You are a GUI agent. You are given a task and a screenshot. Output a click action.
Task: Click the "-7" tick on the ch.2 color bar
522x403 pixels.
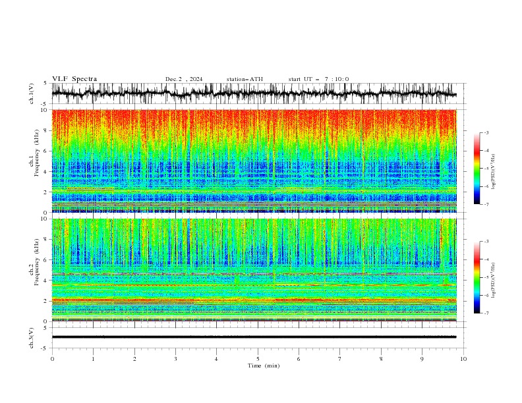(x=486, y=313)
